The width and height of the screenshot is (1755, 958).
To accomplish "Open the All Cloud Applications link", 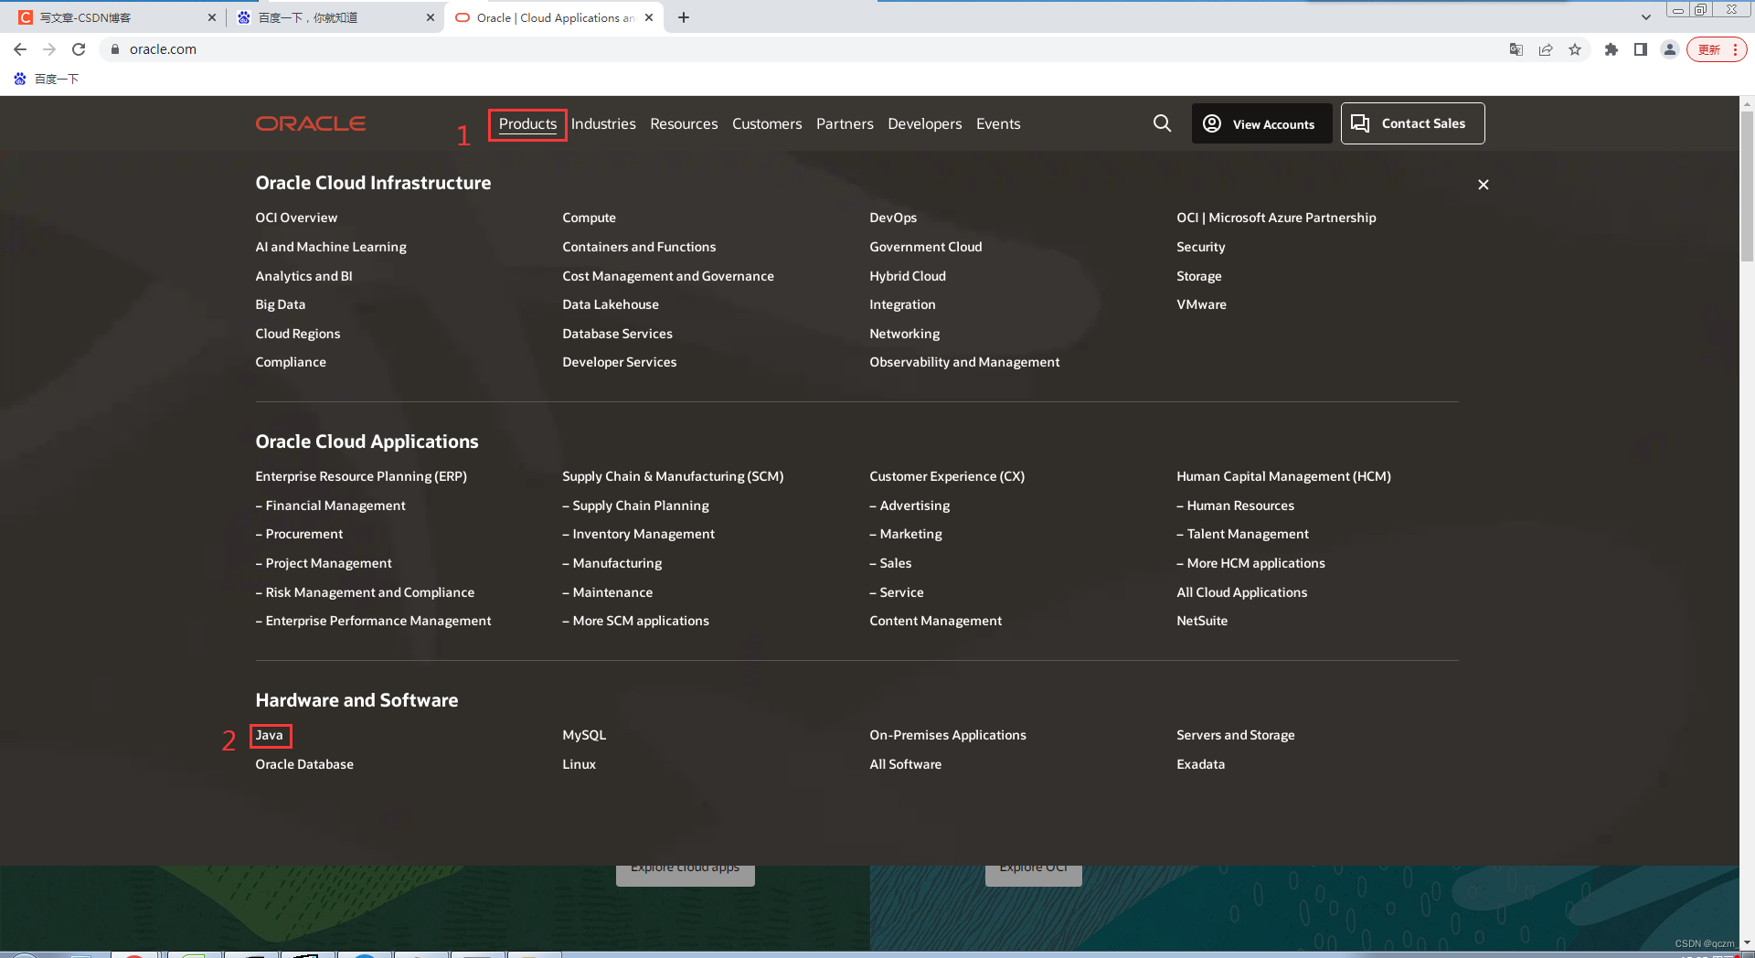I will coord(1241,592).
